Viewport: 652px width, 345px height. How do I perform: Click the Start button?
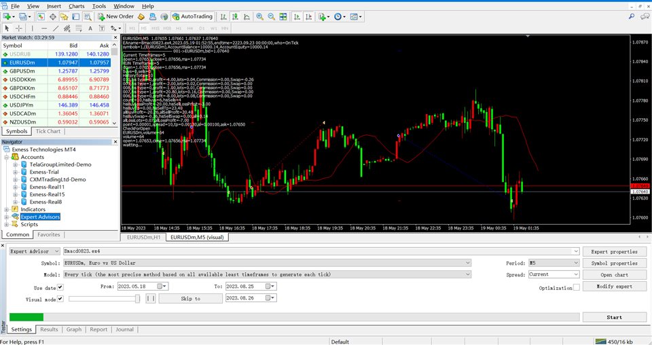click(614, 317)
